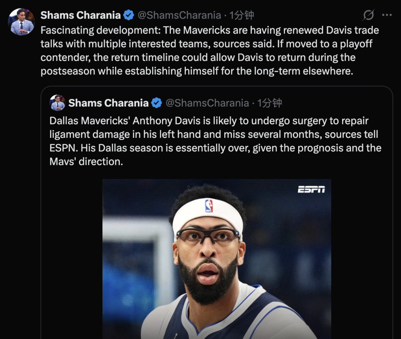This screenshot has width=401, height=339.
Task: Click the NBA logo on the headband
Action: click(x=209, y=206)
